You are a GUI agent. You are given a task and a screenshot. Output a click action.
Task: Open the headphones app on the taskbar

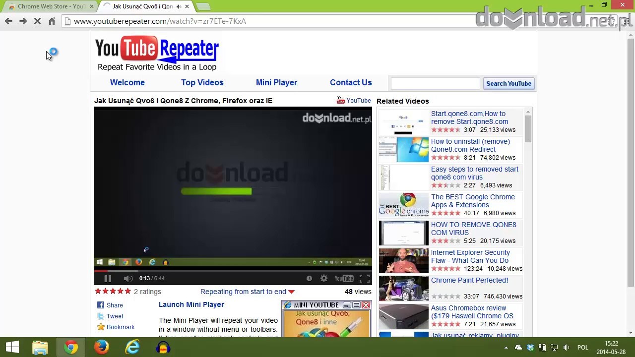click(163, 348)
